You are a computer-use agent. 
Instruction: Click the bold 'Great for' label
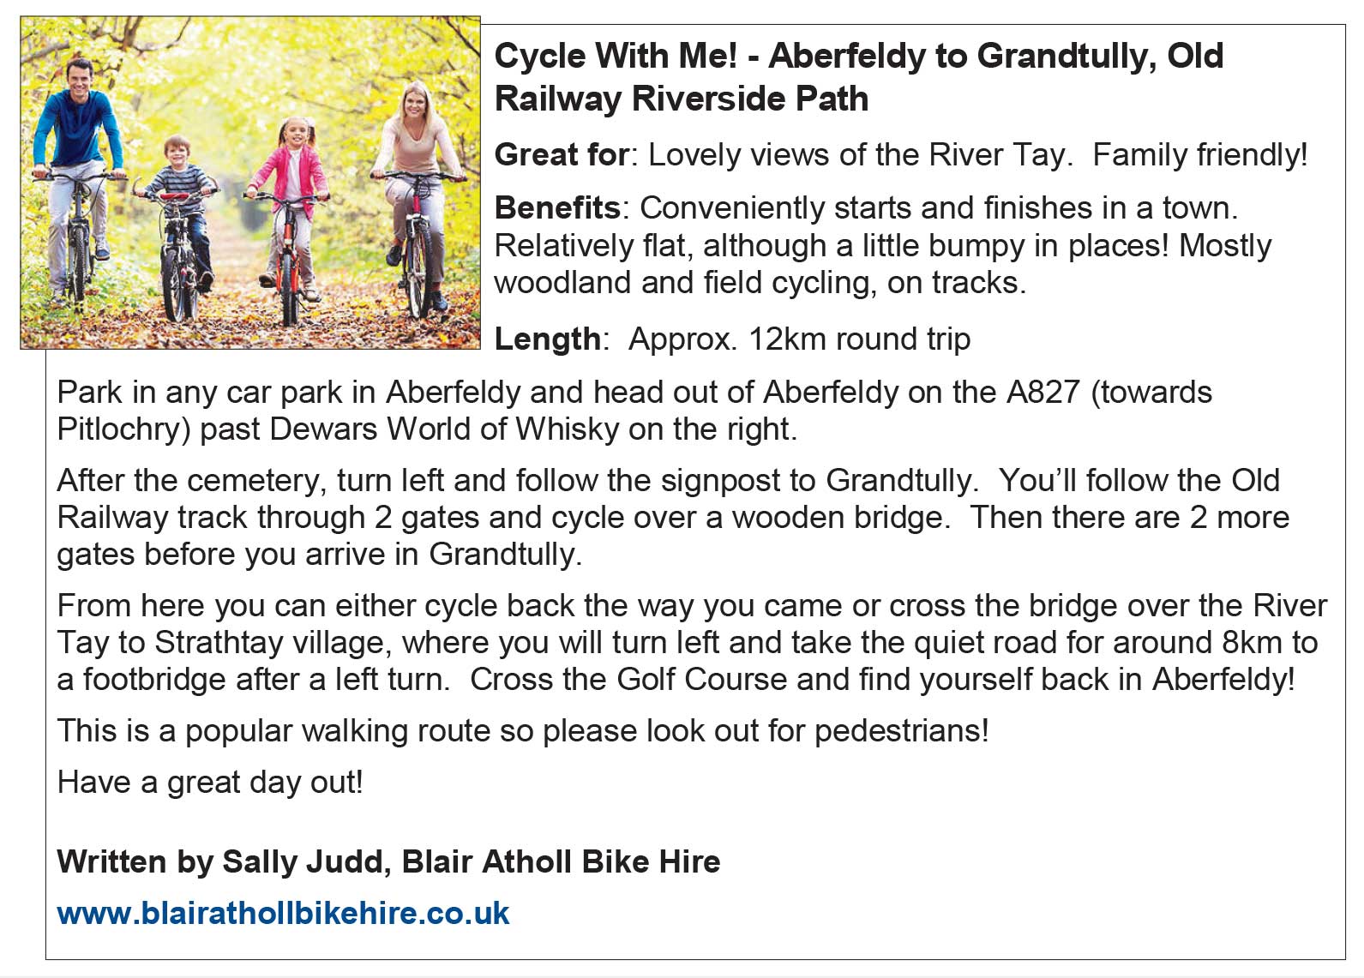tap(562, 155)
